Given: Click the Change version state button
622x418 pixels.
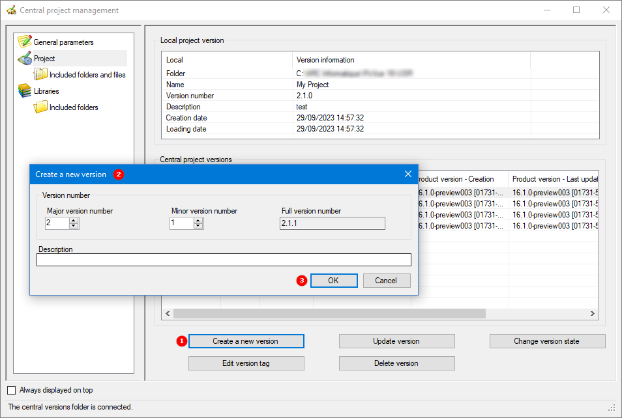Looking at the screenshot, I should coord(546,341).
